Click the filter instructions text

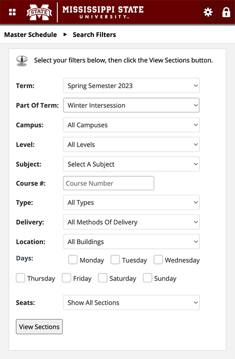[x=123, y=60]
